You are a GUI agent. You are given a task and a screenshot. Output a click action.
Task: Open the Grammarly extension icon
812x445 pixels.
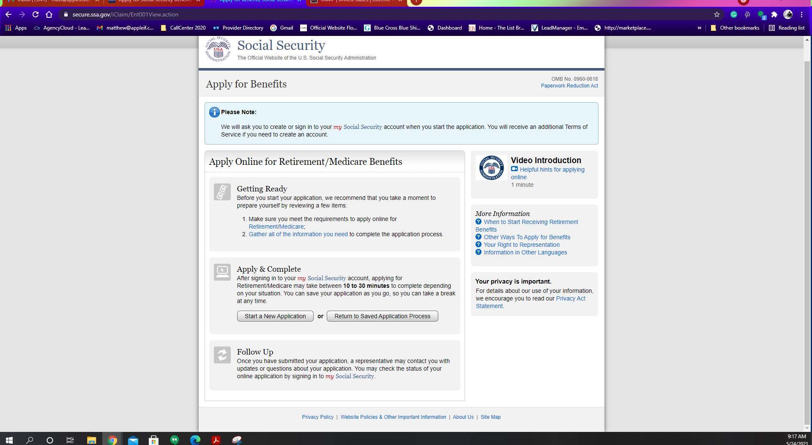pyautogui.click(x=734, y=14)
